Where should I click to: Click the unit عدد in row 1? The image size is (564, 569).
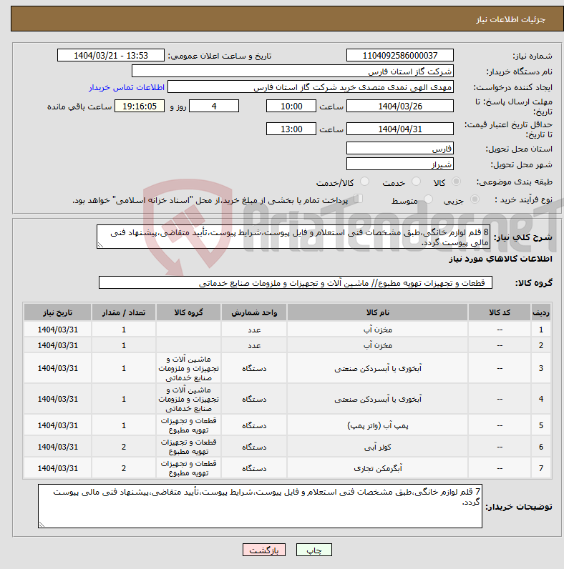pos(254,330)
